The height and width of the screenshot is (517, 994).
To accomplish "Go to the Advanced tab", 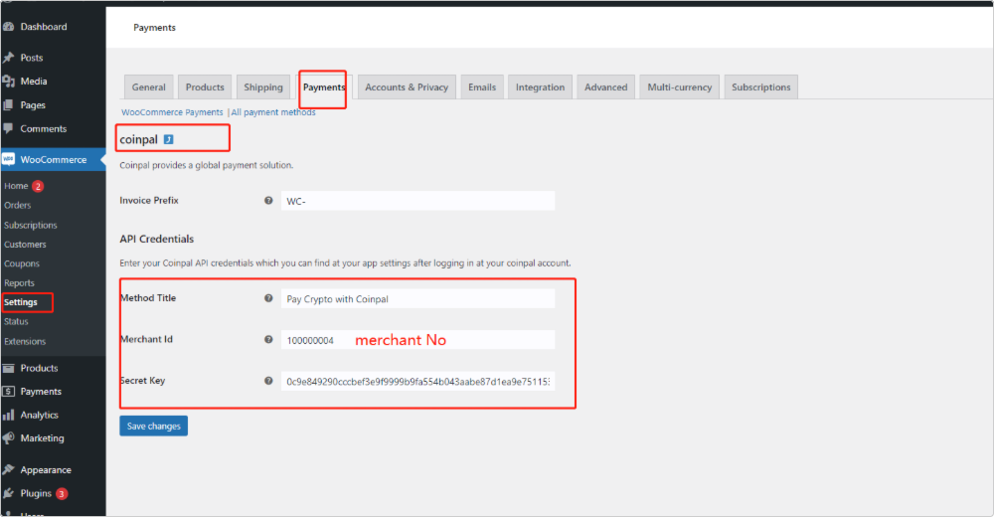I will 605,87.
